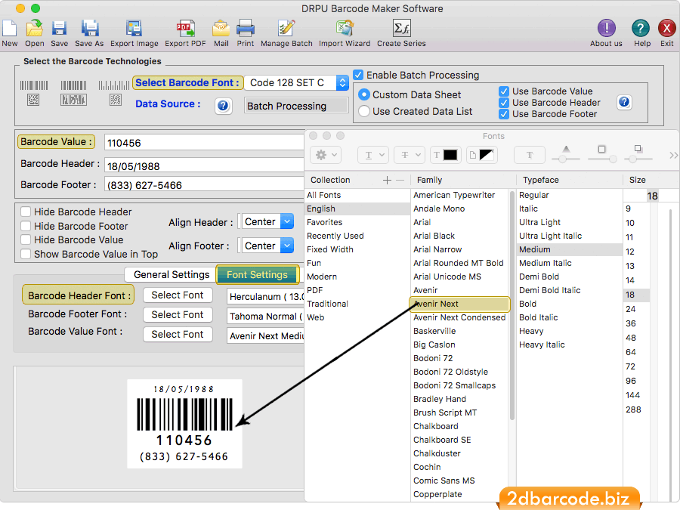The height and width of the screenshot is (510, 680).
Task: Click Select Font for Barcode Value Font
Action: pos(178,335)
